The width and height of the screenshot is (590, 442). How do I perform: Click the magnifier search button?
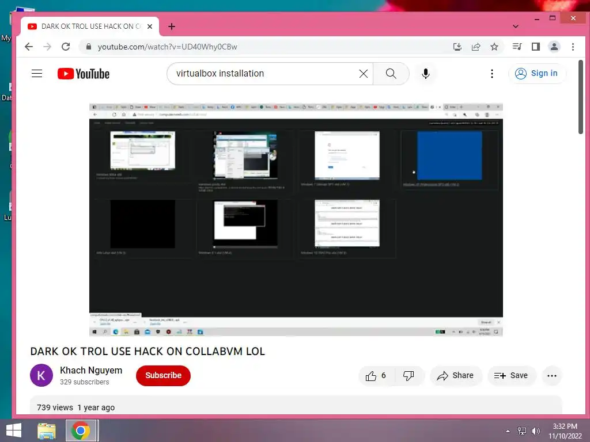click(x=391, y=74)
